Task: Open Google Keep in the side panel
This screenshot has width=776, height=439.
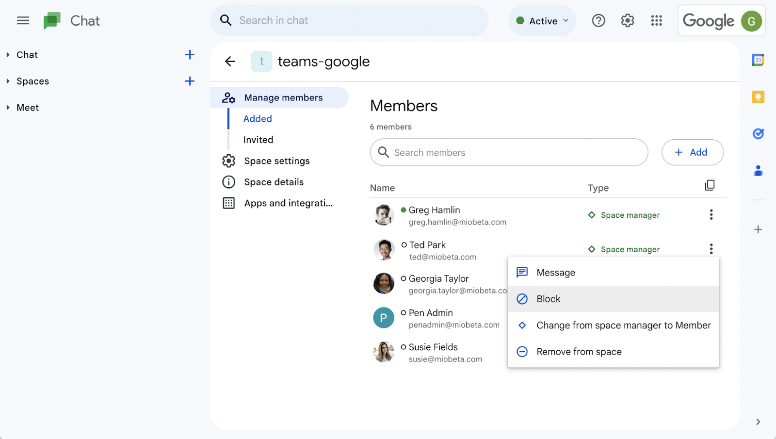Action: pos(758,97)
